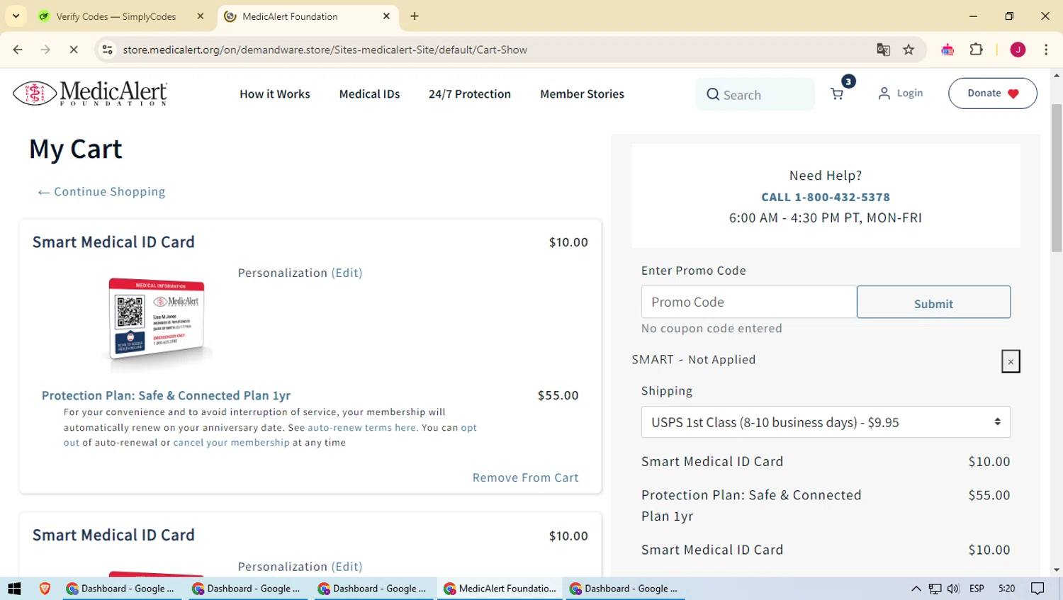Open the 24/7 Protection menu

pyautogui.click(x=470, y=94)
